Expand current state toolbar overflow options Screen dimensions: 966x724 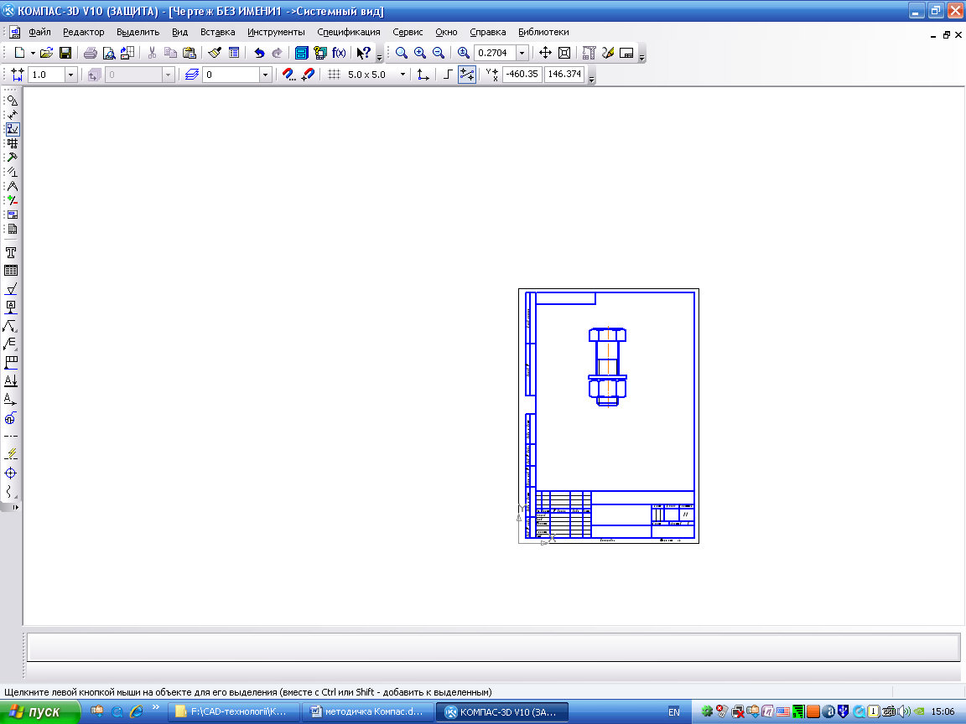tap(592, 78)
